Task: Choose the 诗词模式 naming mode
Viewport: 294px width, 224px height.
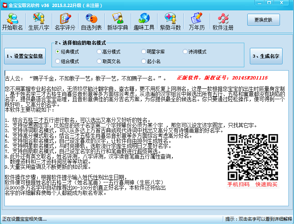Action: (x=185, y=52)
